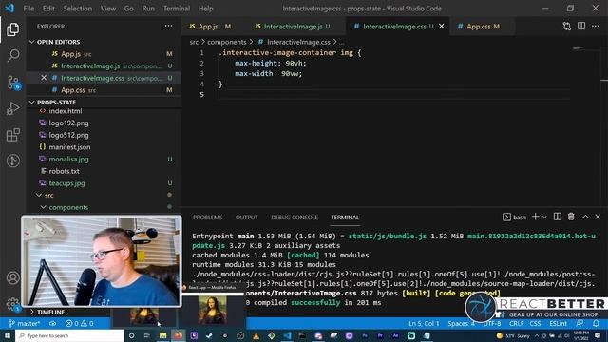The image size is (608, 342).
Task: Collapse the components folder
Action: coord(68,207)
